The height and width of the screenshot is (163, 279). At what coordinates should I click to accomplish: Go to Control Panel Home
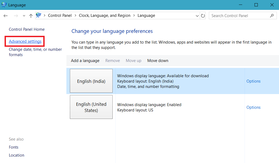coord(27,29)
